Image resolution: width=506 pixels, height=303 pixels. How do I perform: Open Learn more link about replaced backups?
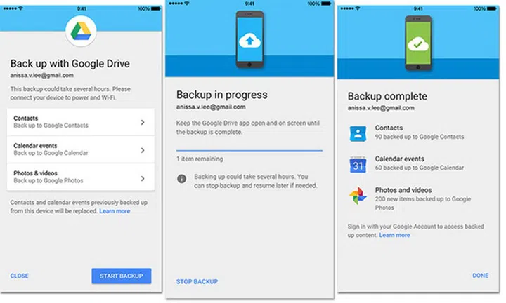pos(115,210)
